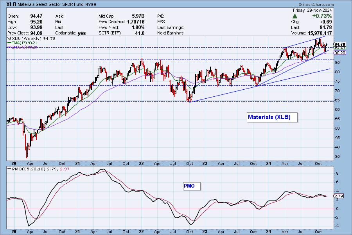Click the Fwd Dividend value 1.70716
The height and width of the screenshot is (235, 352).
point(136,22)
